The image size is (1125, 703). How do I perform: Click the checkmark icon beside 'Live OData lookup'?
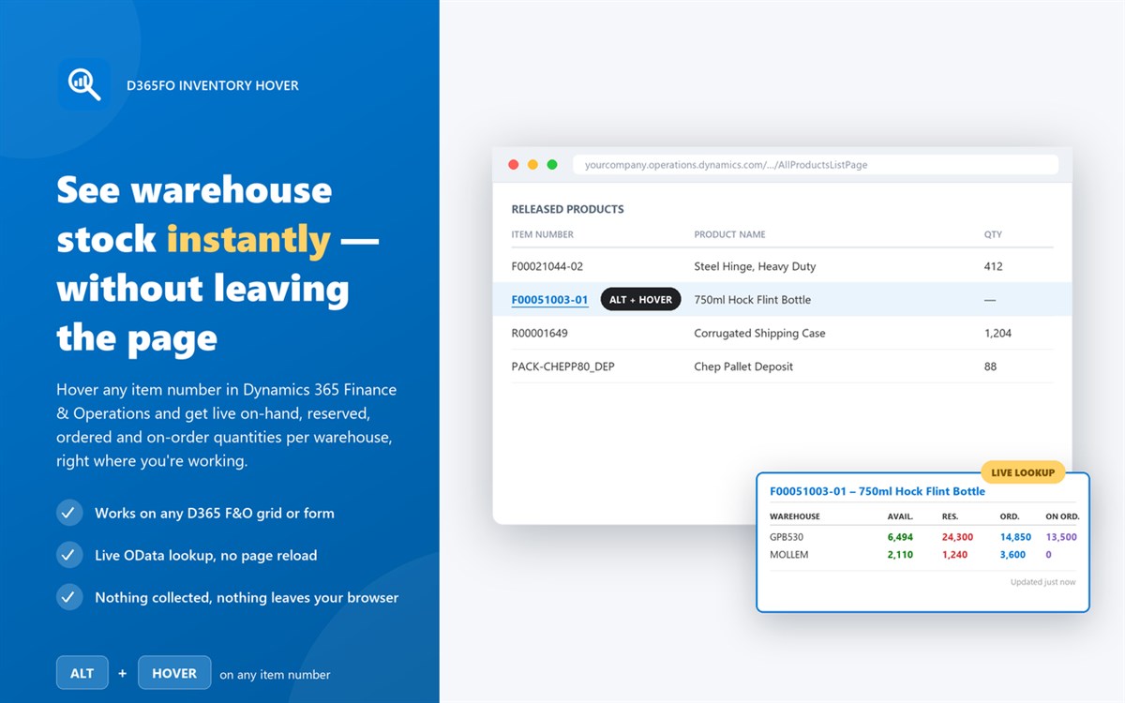(x=68, y=555)
